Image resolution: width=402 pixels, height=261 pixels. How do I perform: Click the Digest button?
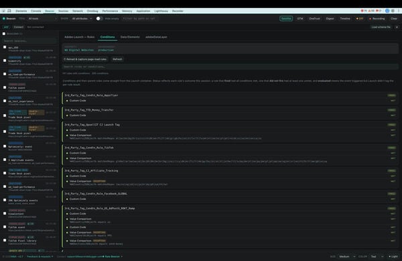click(330, 19)
